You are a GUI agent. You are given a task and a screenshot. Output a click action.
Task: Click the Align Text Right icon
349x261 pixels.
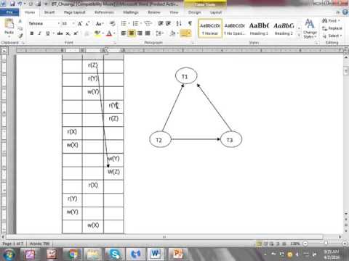(140, 33)
